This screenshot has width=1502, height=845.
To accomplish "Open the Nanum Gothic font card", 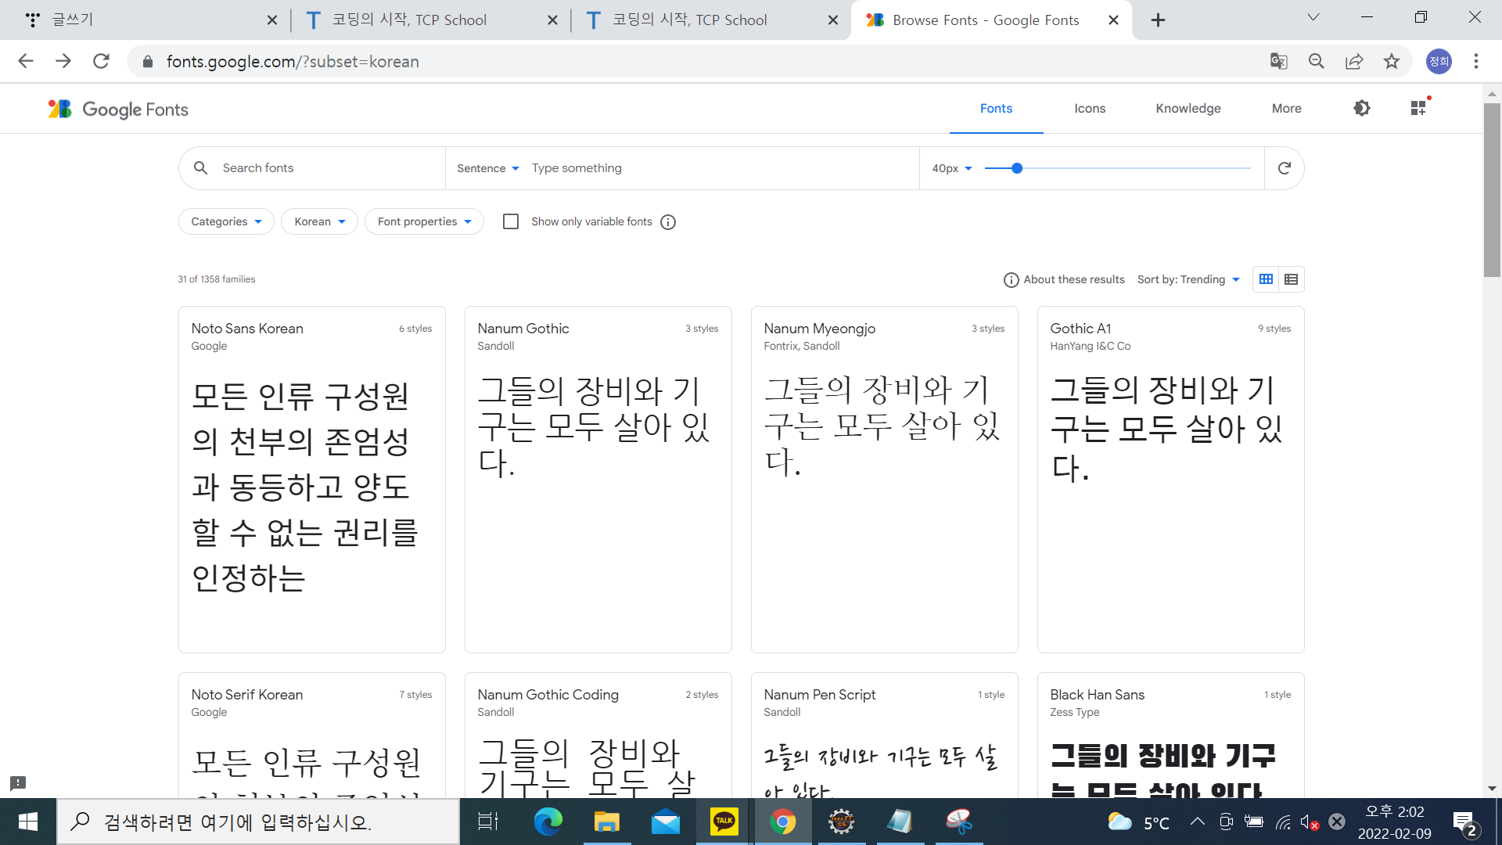I will 598,479.
